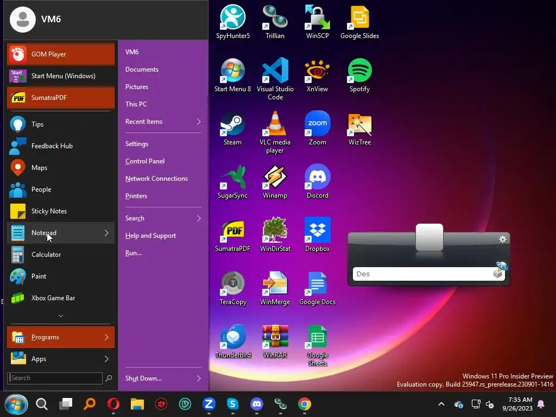Open File Explorer from taskbar
The image size is (556, 417).
(137, 404)
